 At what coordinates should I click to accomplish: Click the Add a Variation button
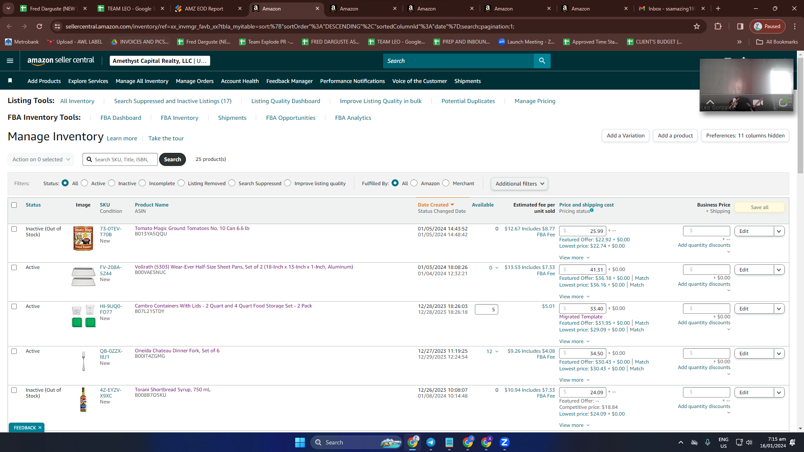626,136
